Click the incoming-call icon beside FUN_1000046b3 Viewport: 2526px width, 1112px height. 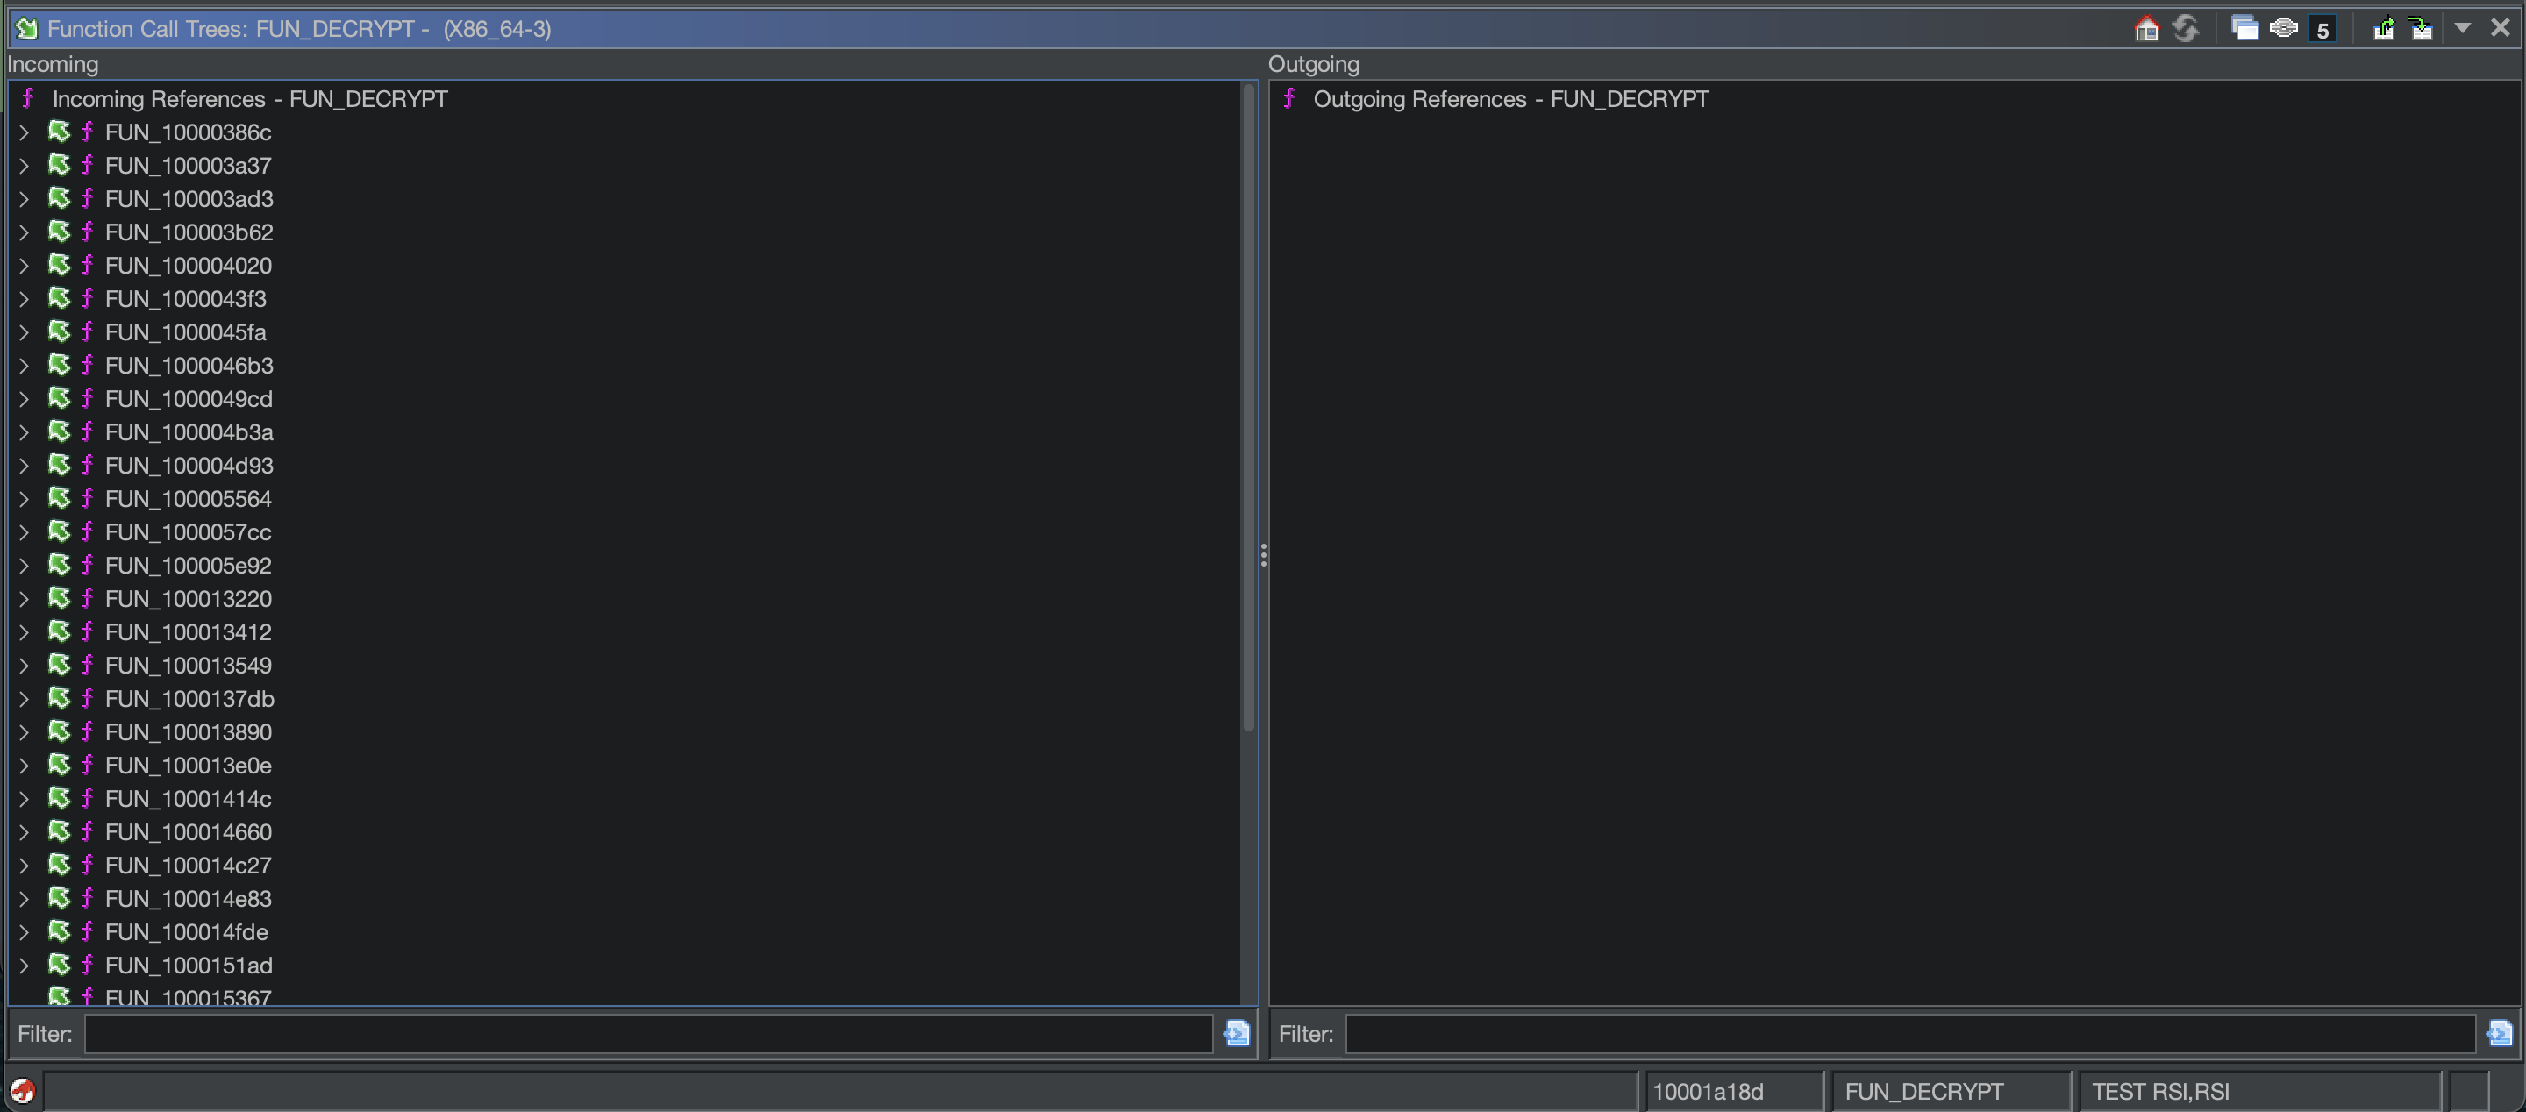(x=60, y=365)
